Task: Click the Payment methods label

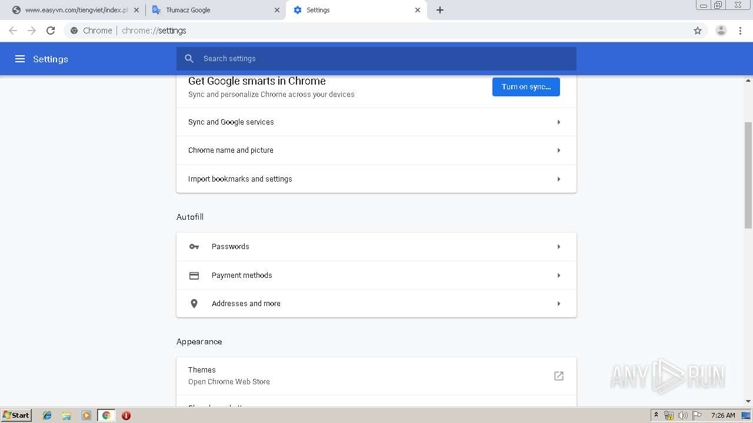Action: (242, 276)
